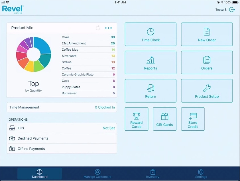Select the Puppy Plates row
The height and width of the screenshot is (181, 240).
click(x=88, y=87)
